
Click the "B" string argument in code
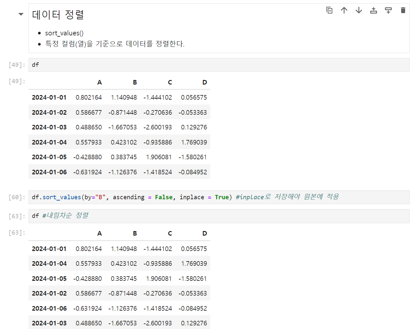point(100,197)
